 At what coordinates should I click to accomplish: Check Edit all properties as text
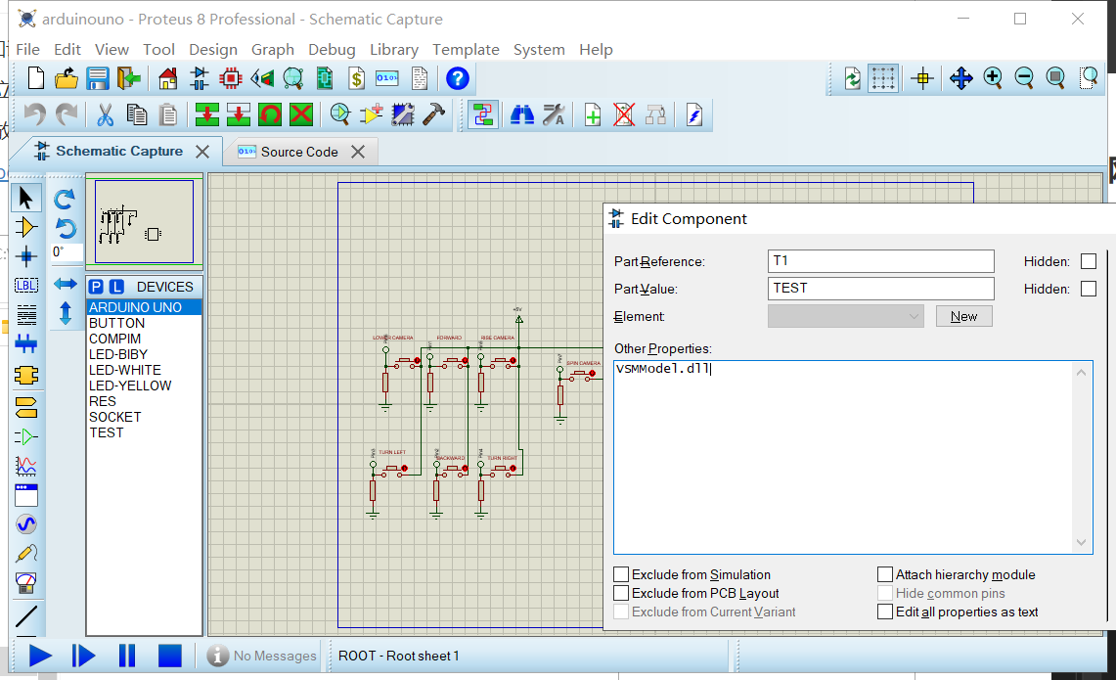(885, 612)
